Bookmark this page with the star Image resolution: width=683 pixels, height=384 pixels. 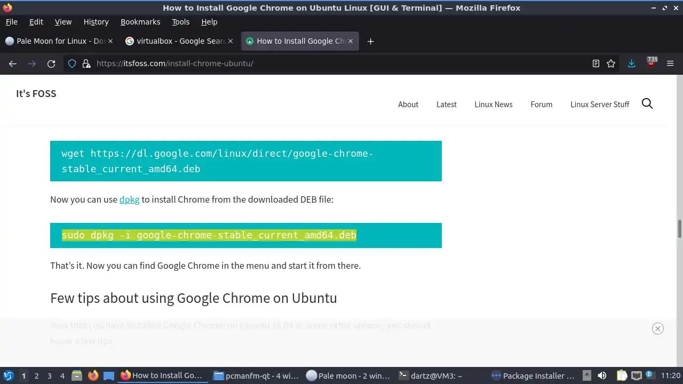click(611, 63)
